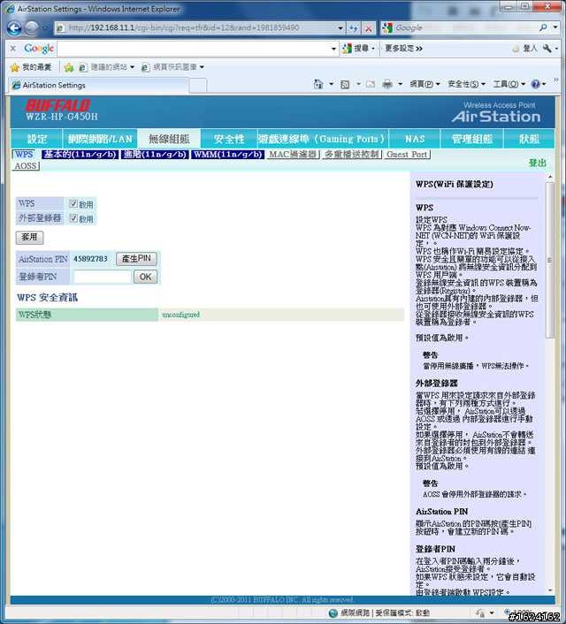Screen dimensions: 566x624
Task: Open Google toolbar wrench settings icon
Action: pos(547,49)
